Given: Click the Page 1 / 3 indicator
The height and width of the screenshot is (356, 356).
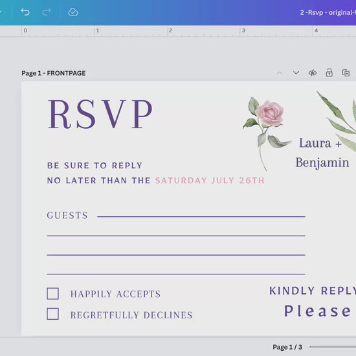Looking at the screenshot, I should point(287,347).
